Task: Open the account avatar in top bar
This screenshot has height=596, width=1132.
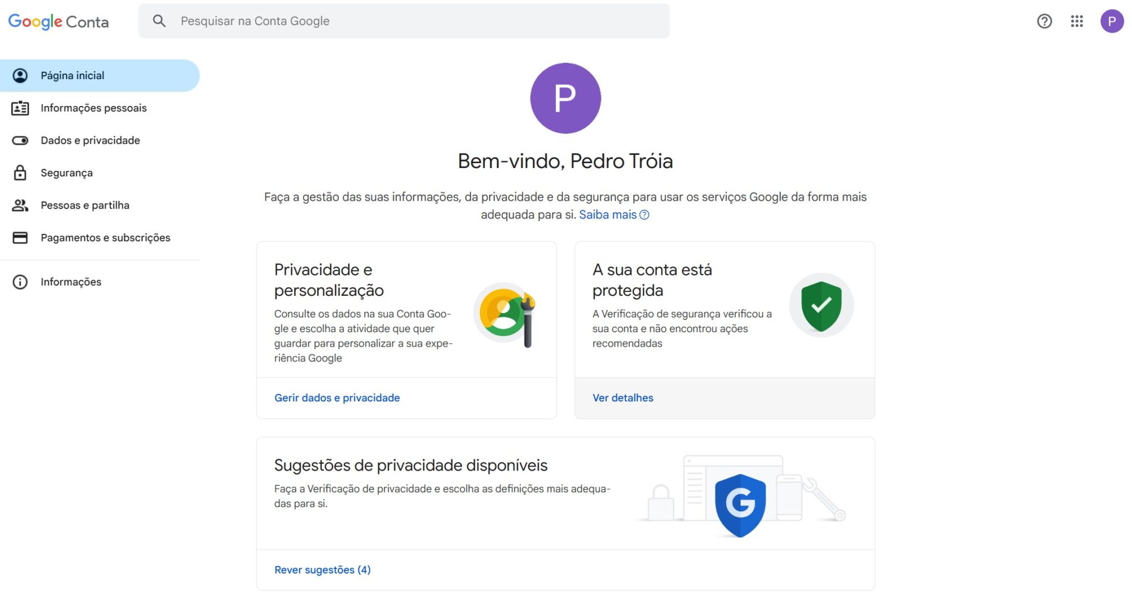Action: tap(1112, 21)
